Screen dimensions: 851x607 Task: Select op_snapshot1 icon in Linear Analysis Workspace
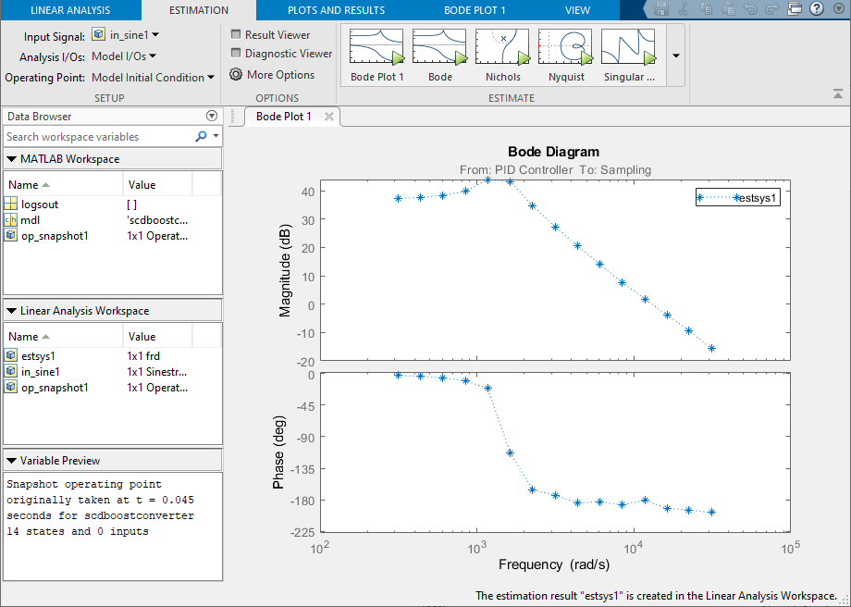coord(10,387)
